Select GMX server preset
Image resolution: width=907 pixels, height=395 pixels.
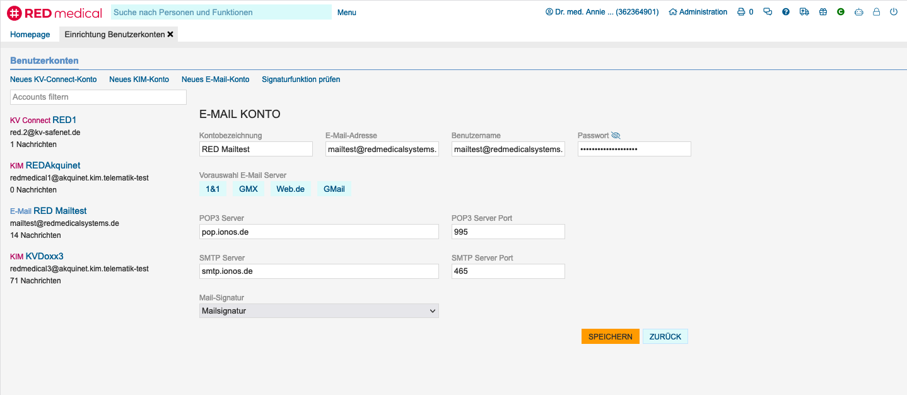point(248,189)
